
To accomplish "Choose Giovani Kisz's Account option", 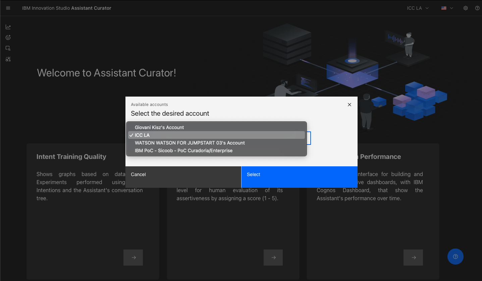I will coord(159,127).
